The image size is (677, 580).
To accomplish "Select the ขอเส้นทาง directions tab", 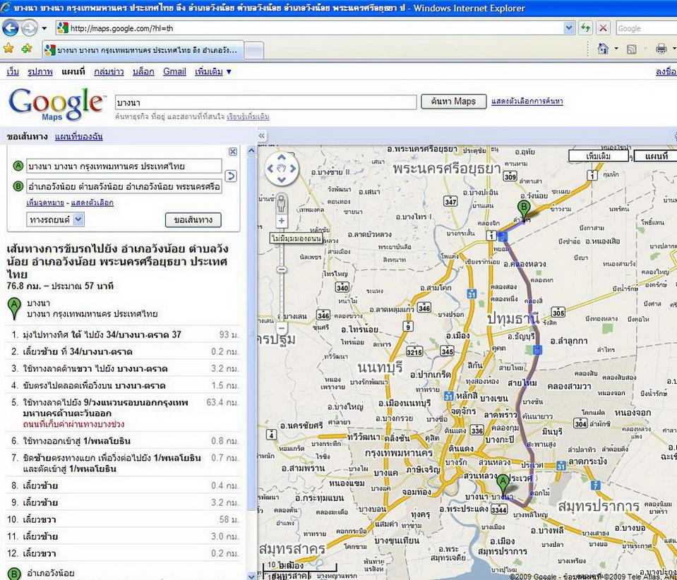I will pos(27,137).
